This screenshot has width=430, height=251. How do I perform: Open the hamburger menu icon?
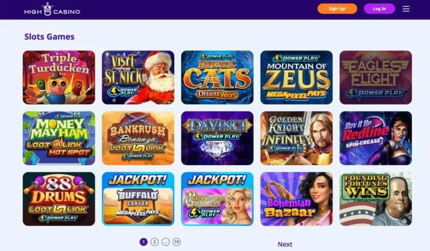406,9
